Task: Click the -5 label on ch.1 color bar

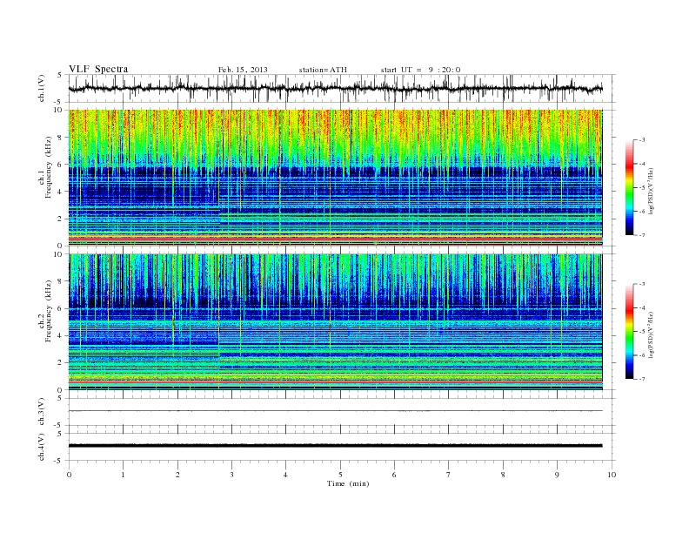Action: 641,188
